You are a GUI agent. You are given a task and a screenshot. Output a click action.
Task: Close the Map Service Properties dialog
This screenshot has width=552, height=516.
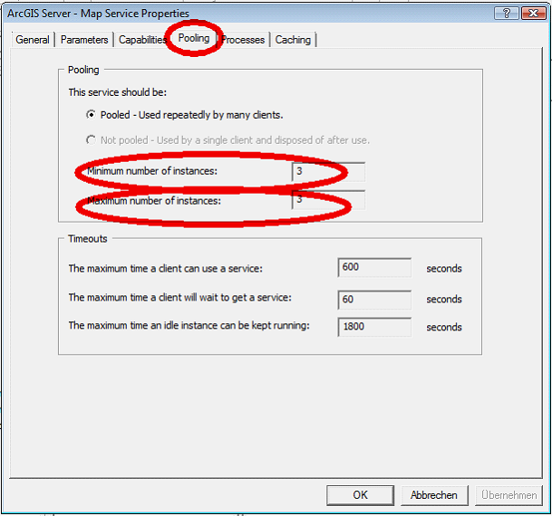(533, 14)
